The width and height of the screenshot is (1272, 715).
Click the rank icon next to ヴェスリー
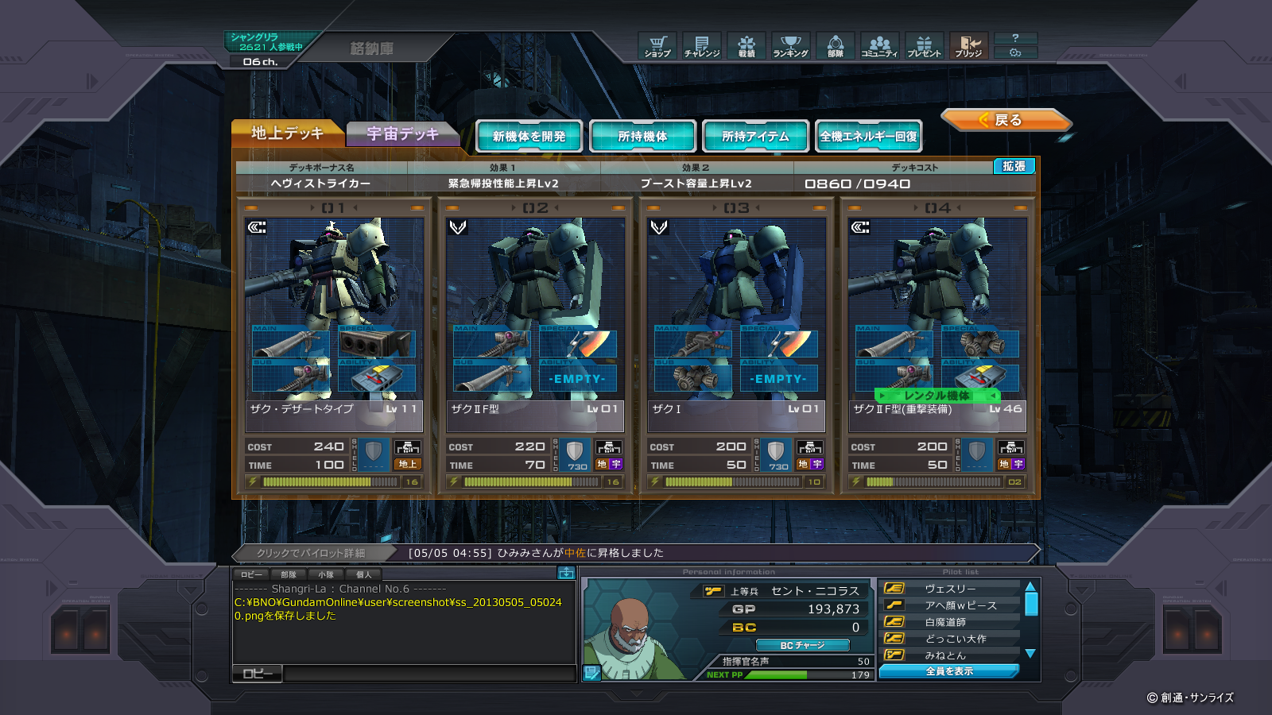894,589
